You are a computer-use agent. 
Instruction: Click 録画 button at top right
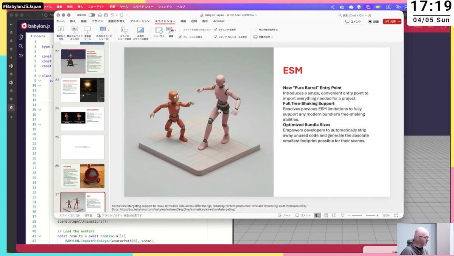[373, 22]
